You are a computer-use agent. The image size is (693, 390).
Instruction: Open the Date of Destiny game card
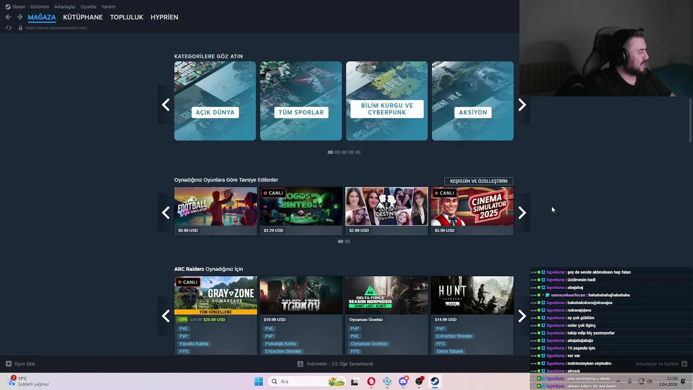click(x=387, y=211)
